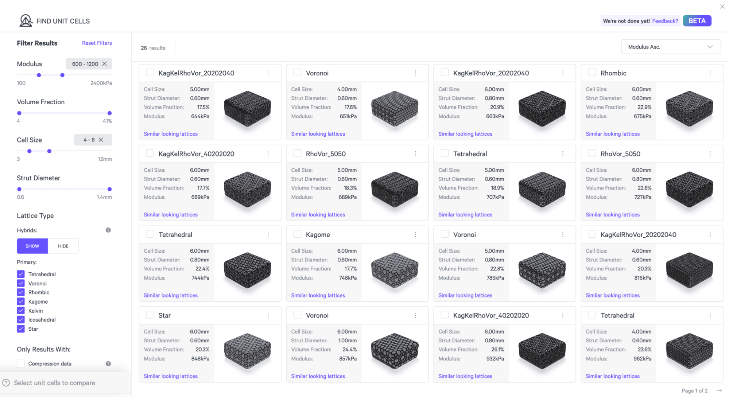
Task: Click Volume Fraction slider right handle
Action: [109, 113]
